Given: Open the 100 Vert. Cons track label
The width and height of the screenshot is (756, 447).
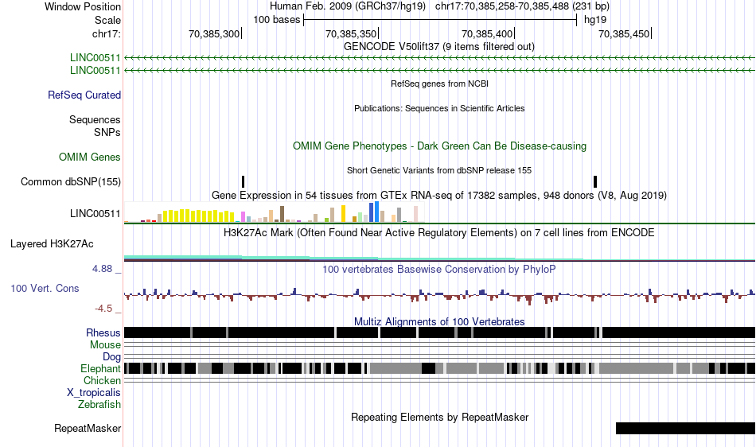Looking at the screenshot, I should click(45, 288).
